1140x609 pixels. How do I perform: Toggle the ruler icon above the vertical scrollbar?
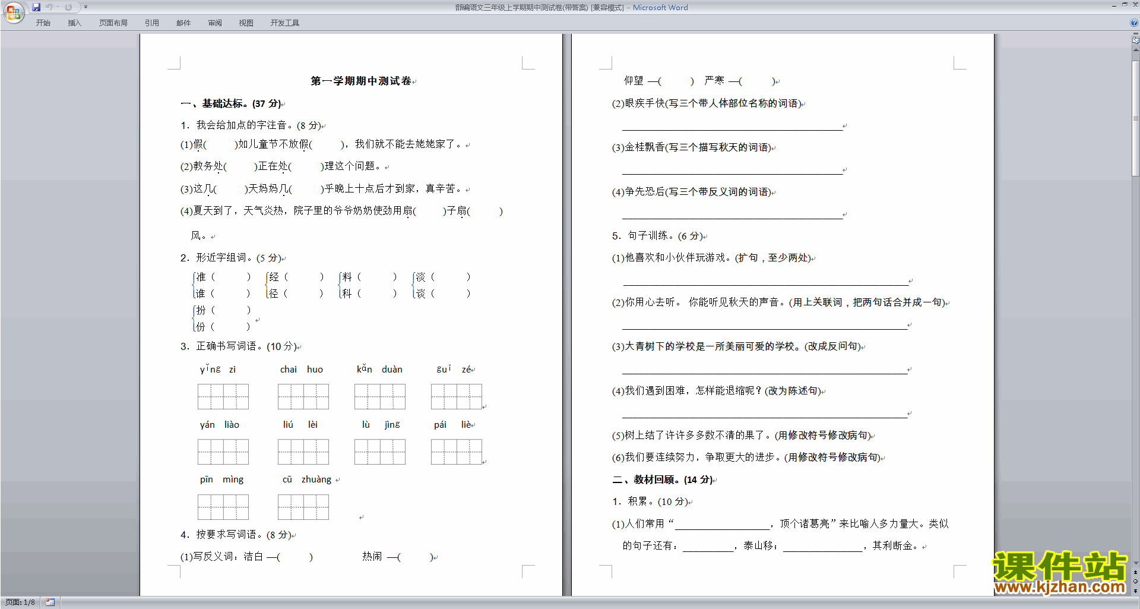click(x=1136, y=40)
